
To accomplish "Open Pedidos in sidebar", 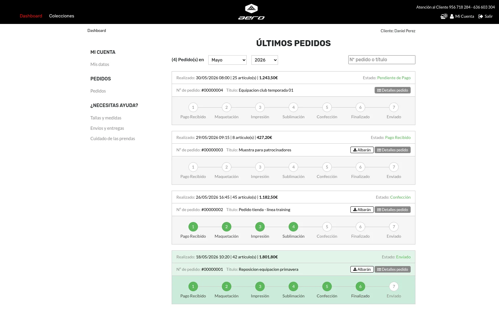I will pyautogui.click(x=98, y=91).
